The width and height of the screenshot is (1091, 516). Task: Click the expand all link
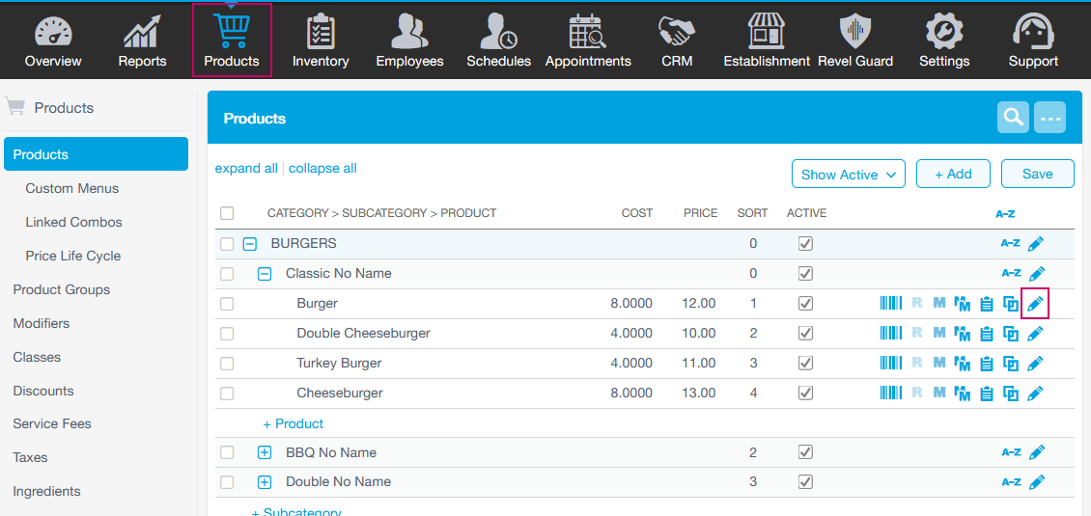(246, 168)
